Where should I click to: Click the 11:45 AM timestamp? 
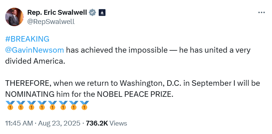coord(19,123)
